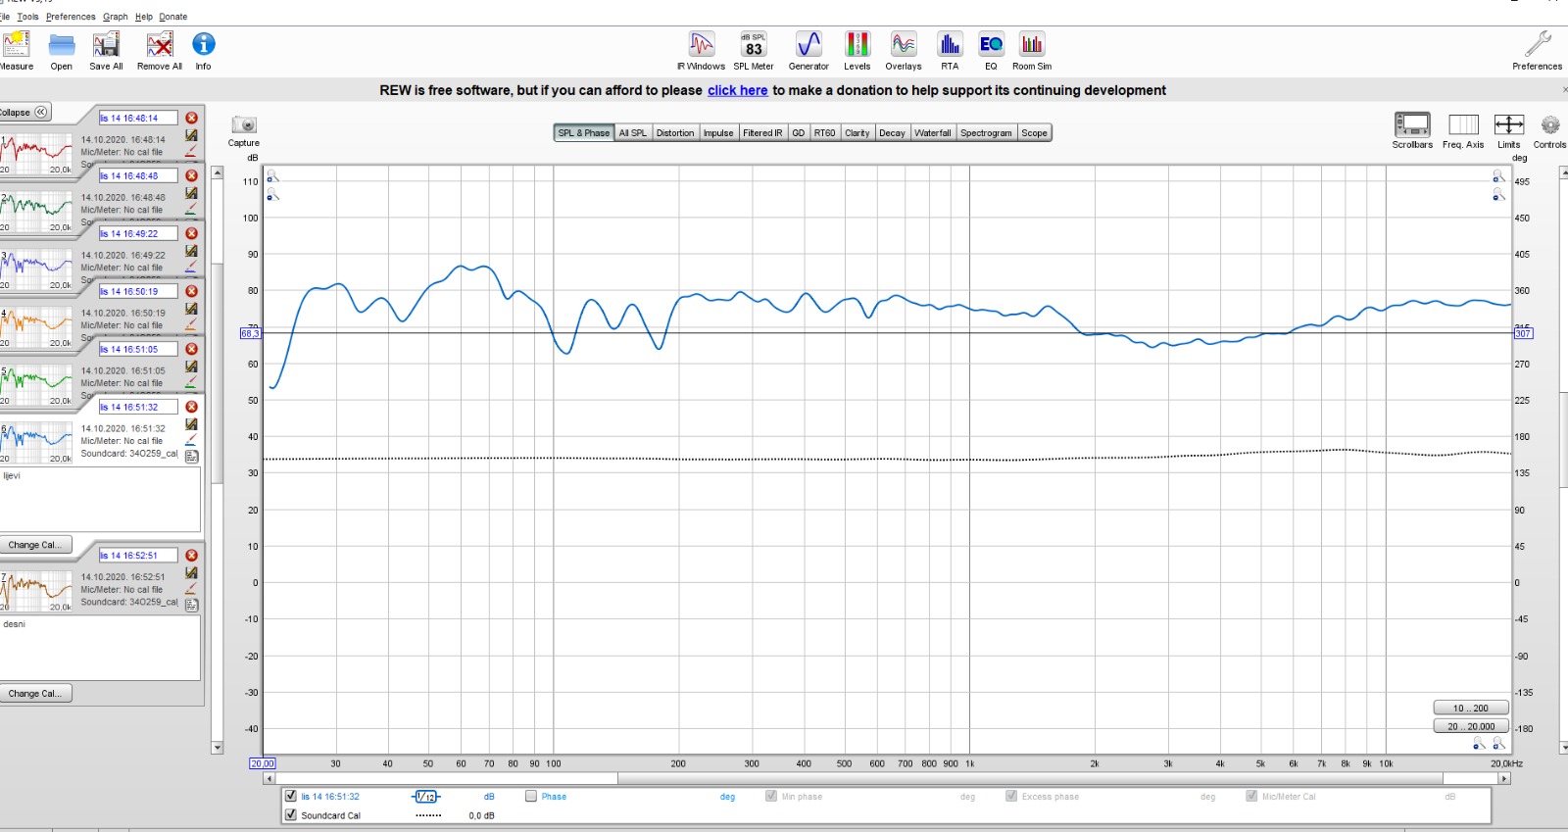
Task: Enable the Phase trace checkbox
Action: tap(531, 796)
